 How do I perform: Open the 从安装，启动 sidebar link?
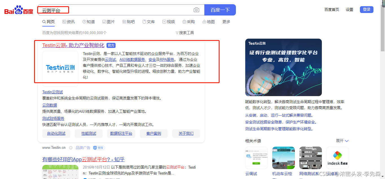pyautogui.click(x=279, y=115)
